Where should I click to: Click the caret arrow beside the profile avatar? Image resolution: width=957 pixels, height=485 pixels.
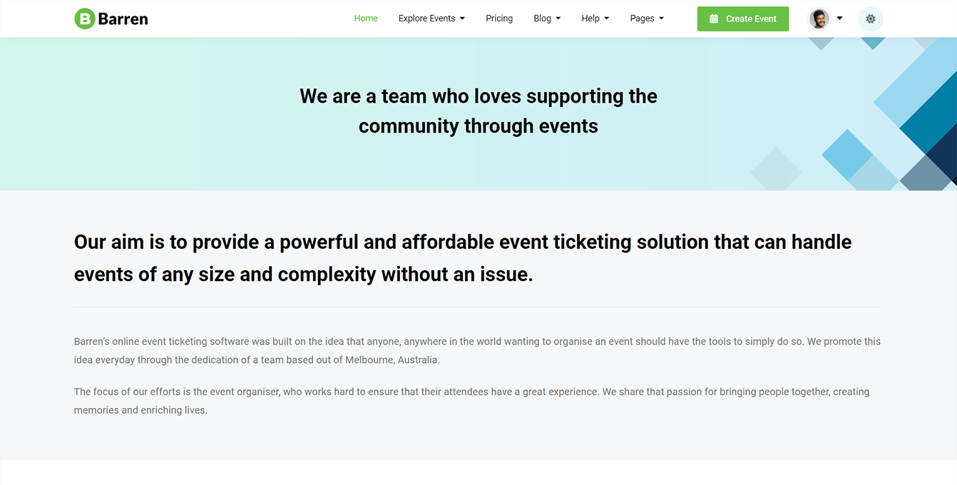coord(839,19)
